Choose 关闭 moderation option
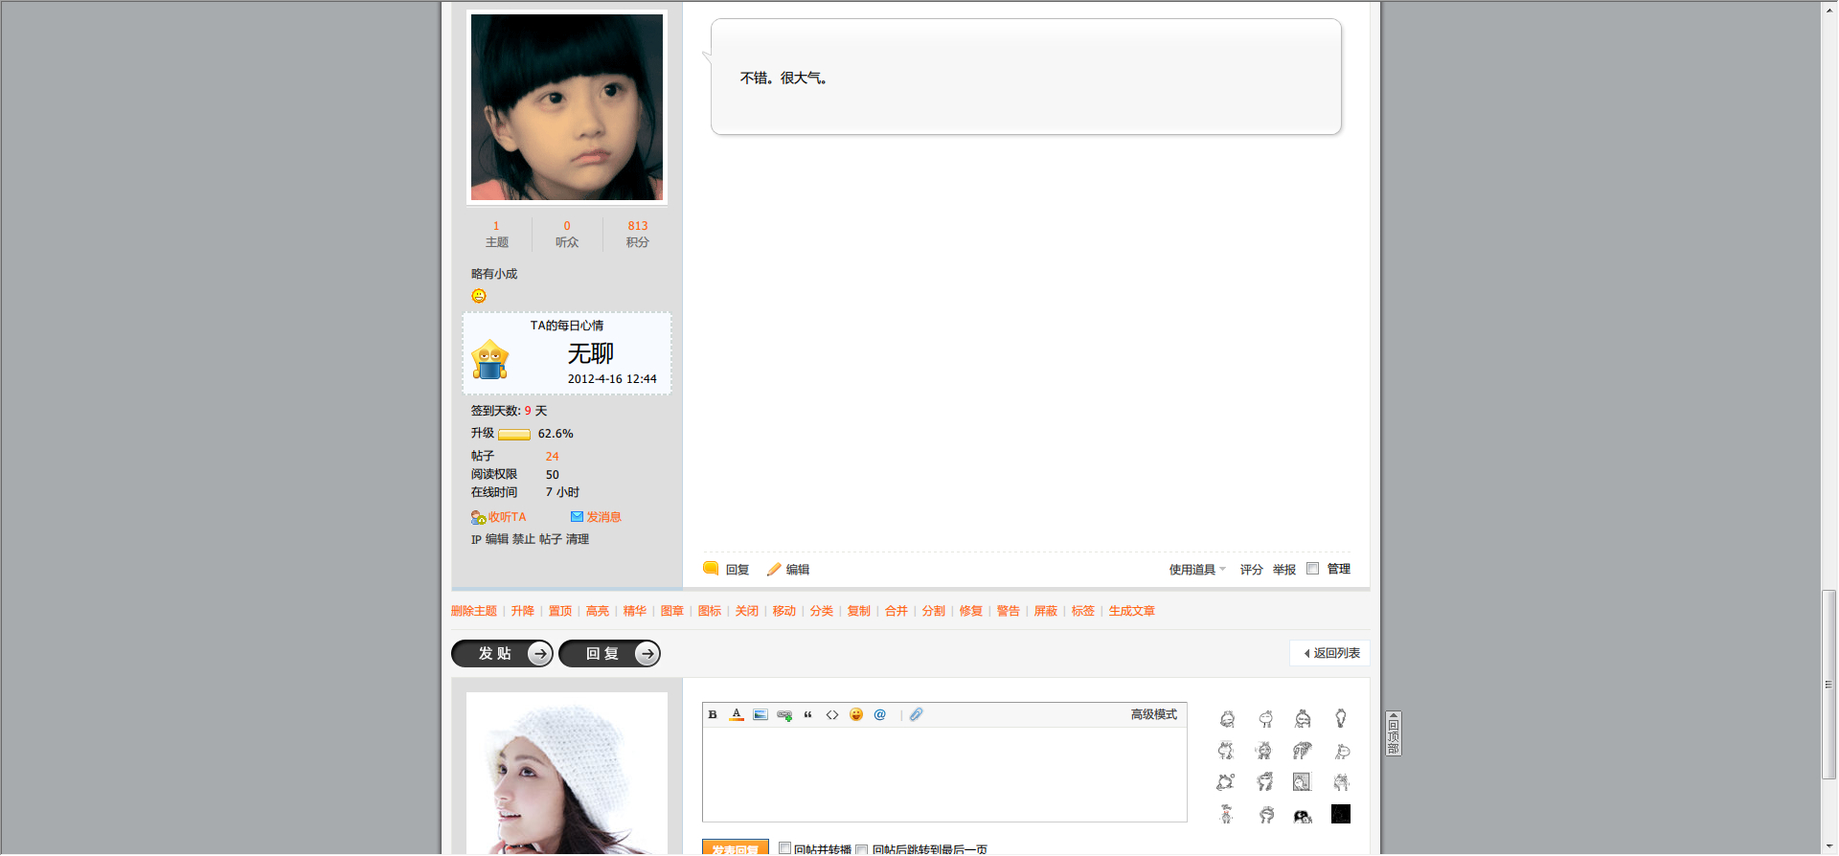This screenshot has height=856, width=1839. (x=747, y=611)
